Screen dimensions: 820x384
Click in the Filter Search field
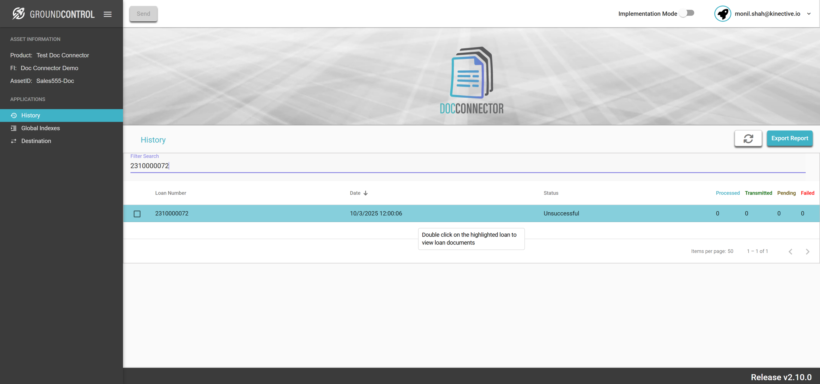pos(467,166)
